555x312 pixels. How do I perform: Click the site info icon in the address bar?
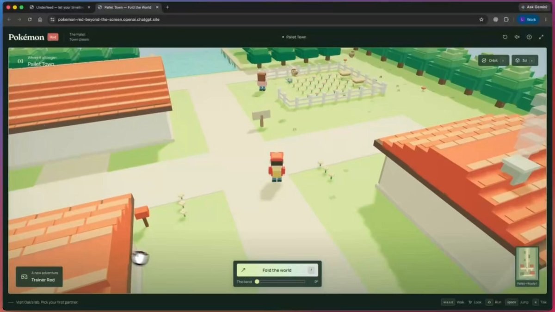(52, 19)
